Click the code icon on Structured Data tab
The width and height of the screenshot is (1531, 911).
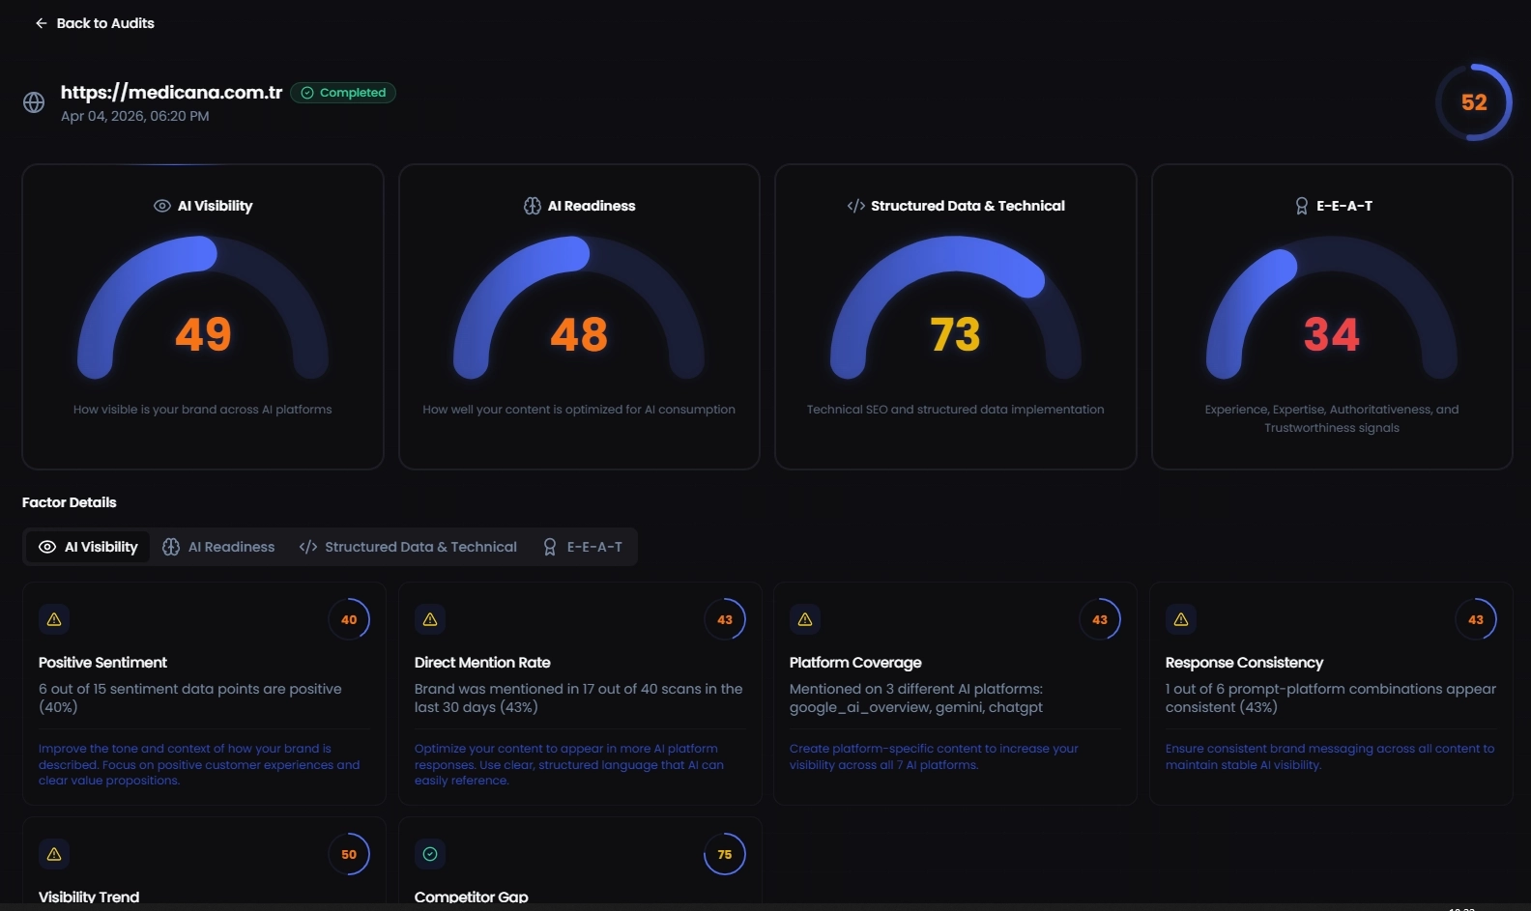(x=308, y=547)
